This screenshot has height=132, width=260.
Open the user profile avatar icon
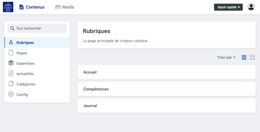(x=251, y=7)
